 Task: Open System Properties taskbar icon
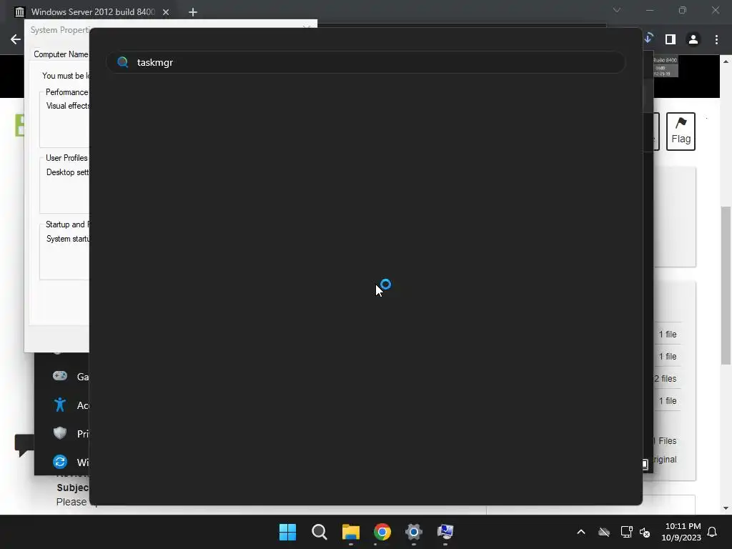(x=445, y=532)
